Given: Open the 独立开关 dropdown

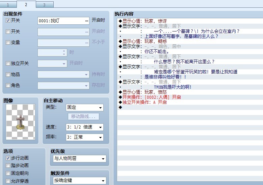Looking at the screenshot, I should coord(52,64).
